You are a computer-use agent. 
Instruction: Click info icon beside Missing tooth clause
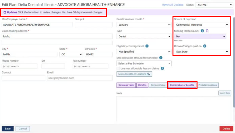(x=202, y=31)
